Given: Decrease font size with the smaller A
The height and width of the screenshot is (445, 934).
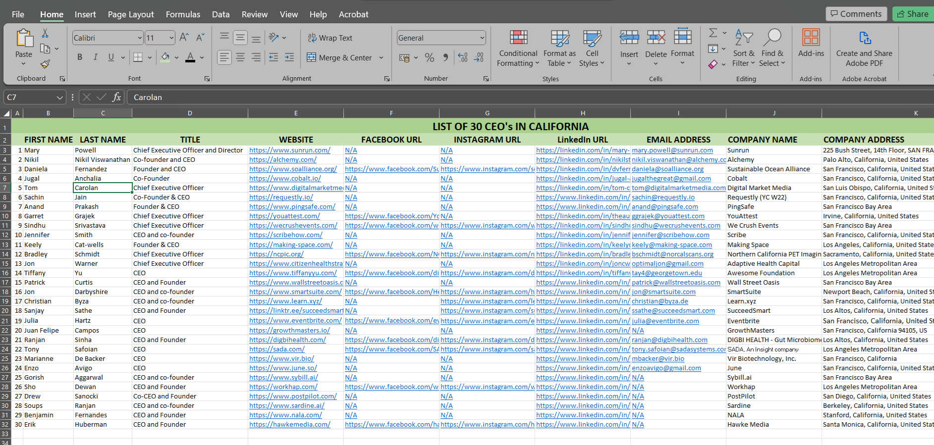Looking at the screenshot, I should click(x=200, y=37).
